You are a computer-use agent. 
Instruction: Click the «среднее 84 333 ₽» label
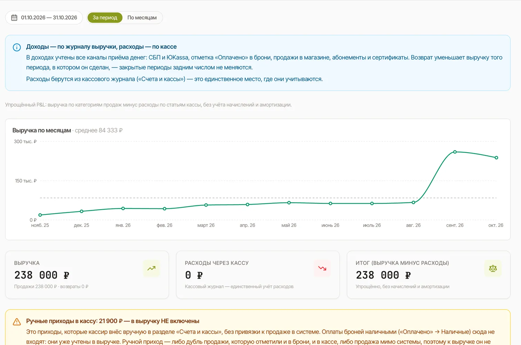[99, 130]
